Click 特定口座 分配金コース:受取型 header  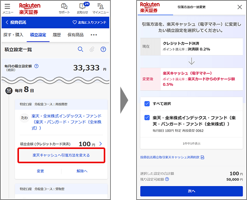point(42,189)
